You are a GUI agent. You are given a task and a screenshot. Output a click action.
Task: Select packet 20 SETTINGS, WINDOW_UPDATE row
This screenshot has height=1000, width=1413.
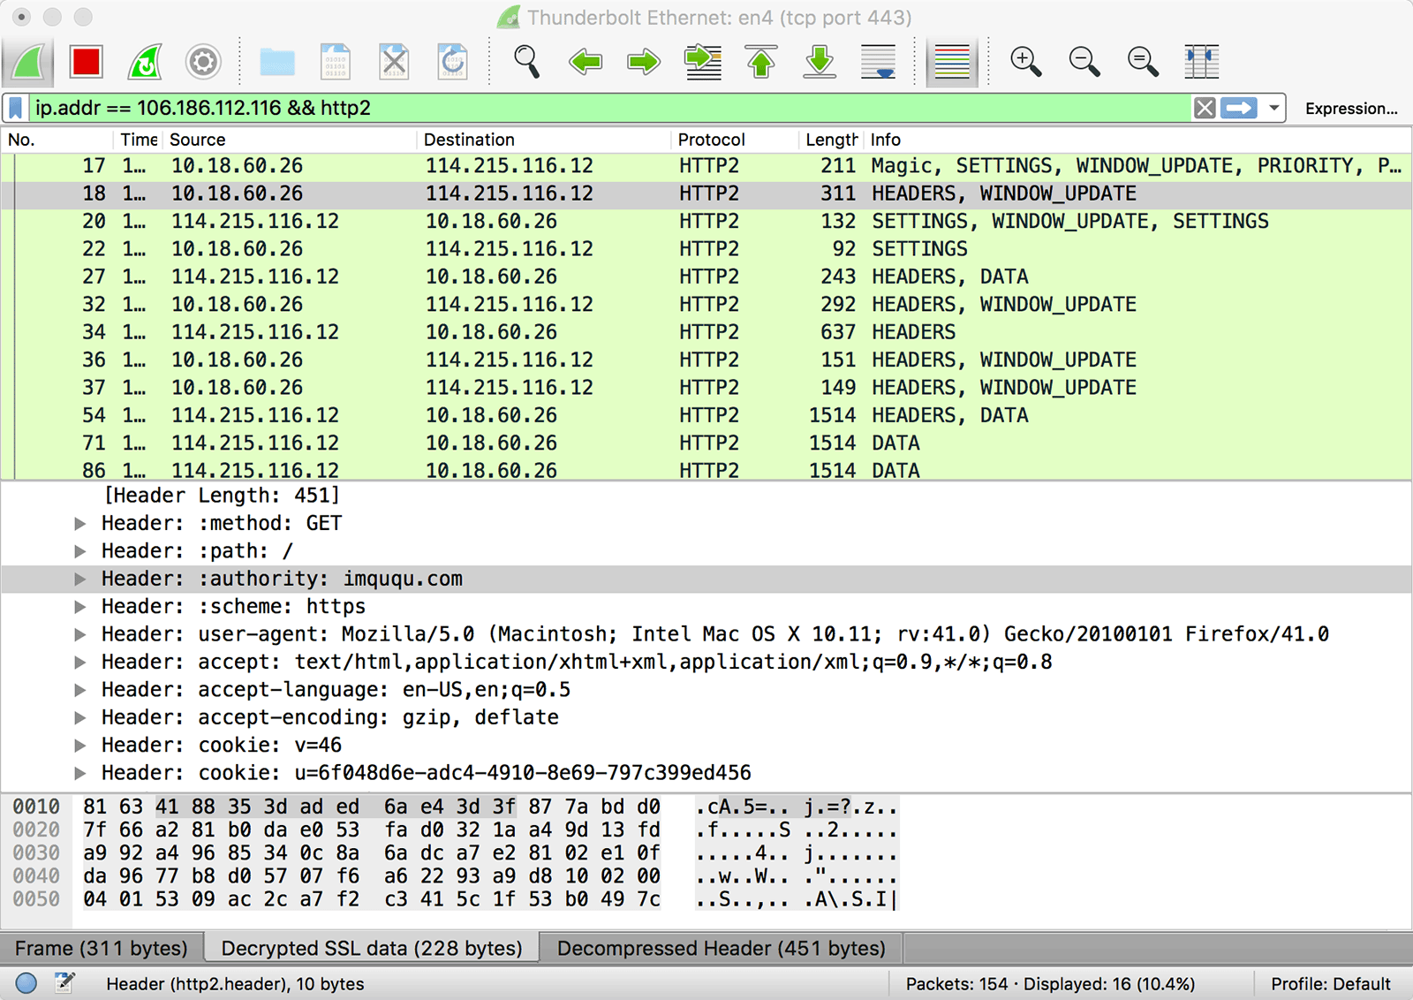pos(706,222)
